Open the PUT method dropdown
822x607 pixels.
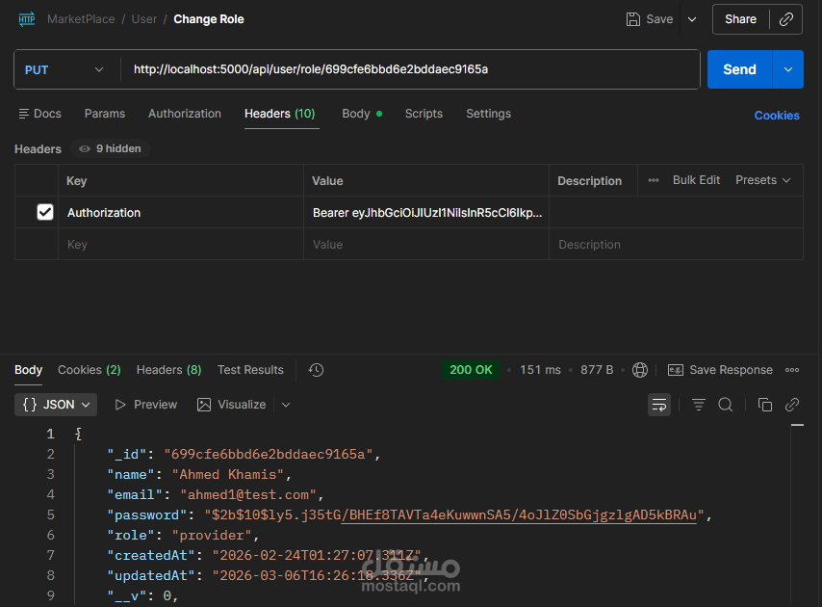tap(64, 69)
